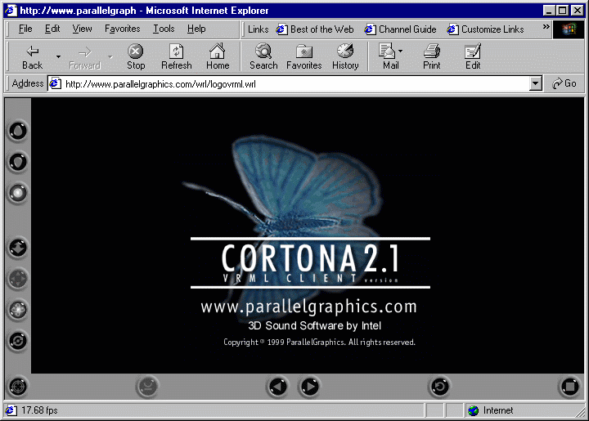Open the Back history dropdown arrow
The image size is (589, 421).
coord(58,57)
